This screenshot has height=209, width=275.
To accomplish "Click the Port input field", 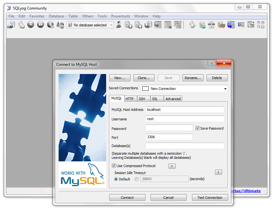I will [169, 137].
